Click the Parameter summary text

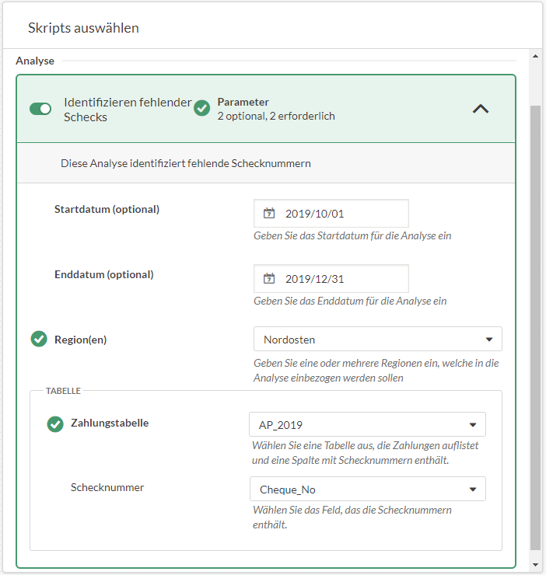coord(275,110)
